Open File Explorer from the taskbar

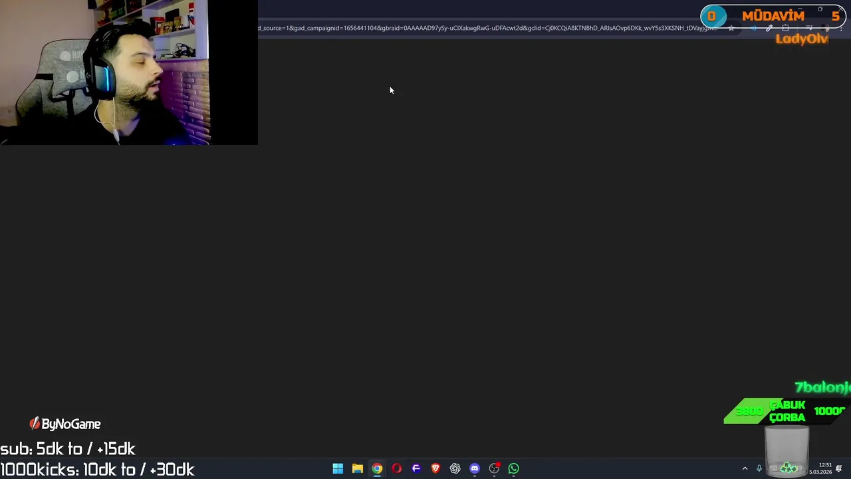(358, 468)
